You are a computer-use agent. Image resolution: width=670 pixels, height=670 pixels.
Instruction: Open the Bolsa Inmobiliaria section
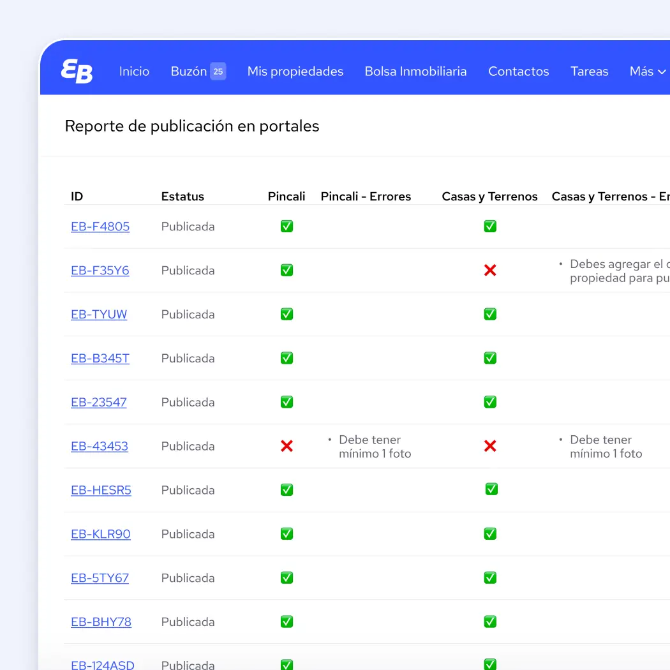[415, 71]
